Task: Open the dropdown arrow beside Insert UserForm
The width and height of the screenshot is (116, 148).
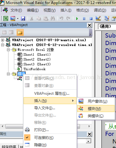Action: click(x=18, y=18)
